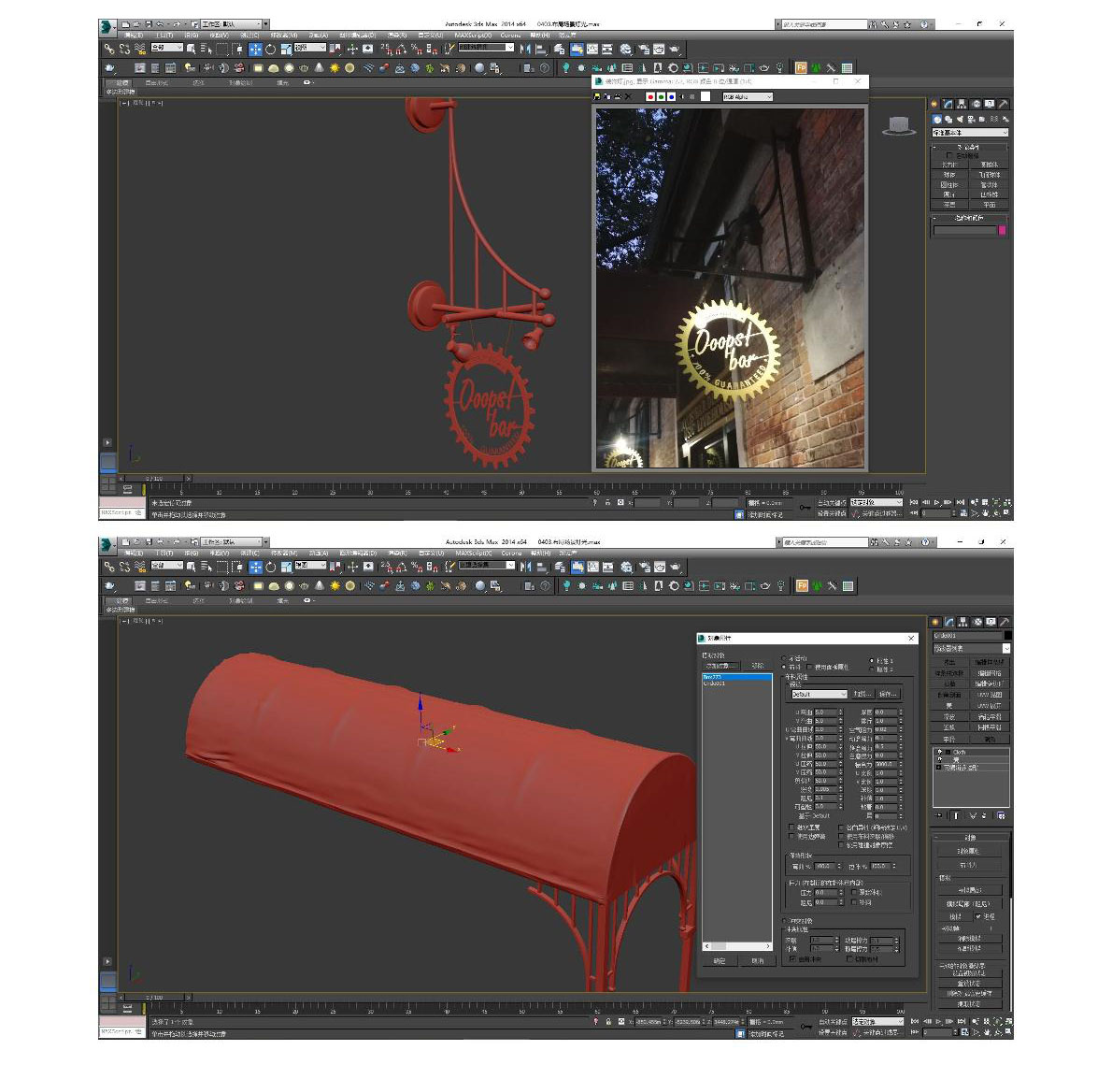Click the configure modifier sets icon below stack
Image resolution: width=1112 pixels, height=1079 pixels.
(x=1001, y=816)
